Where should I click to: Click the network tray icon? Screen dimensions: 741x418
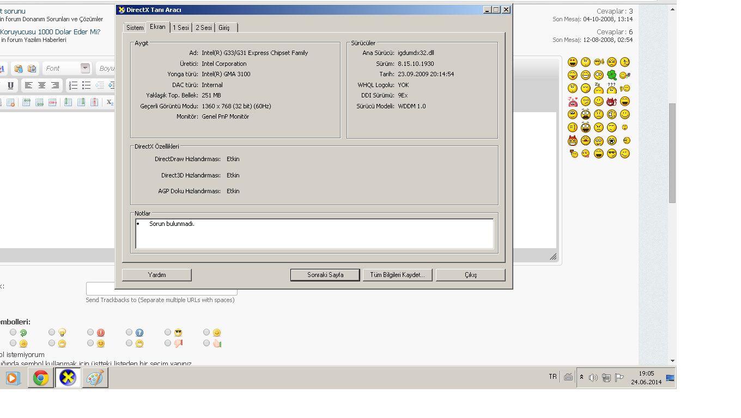606,378
